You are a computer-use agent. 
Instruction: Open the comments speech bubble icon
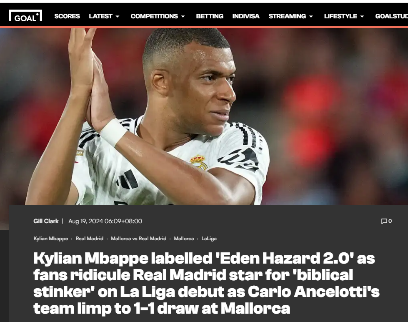pyautogui.click(x=384, y=221)
